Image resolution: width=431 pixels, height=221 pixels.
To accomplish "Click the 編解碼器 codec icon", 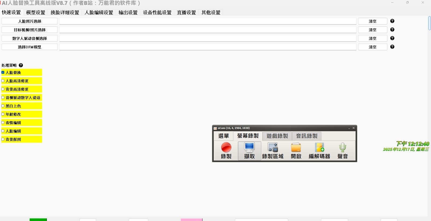I will 319,148.
